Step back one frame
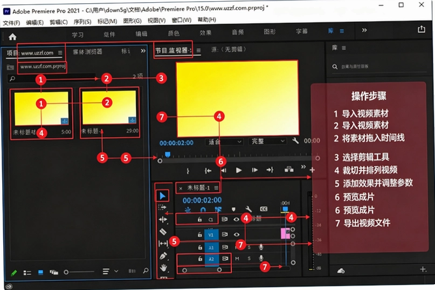This screenshot has width=435, height=290. pos(224,170)
